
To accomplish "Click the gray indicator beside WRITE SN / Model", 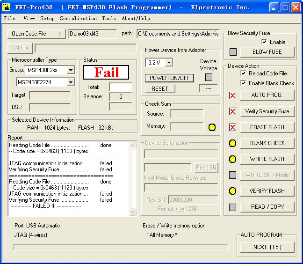I will click(x=232, y=175).
